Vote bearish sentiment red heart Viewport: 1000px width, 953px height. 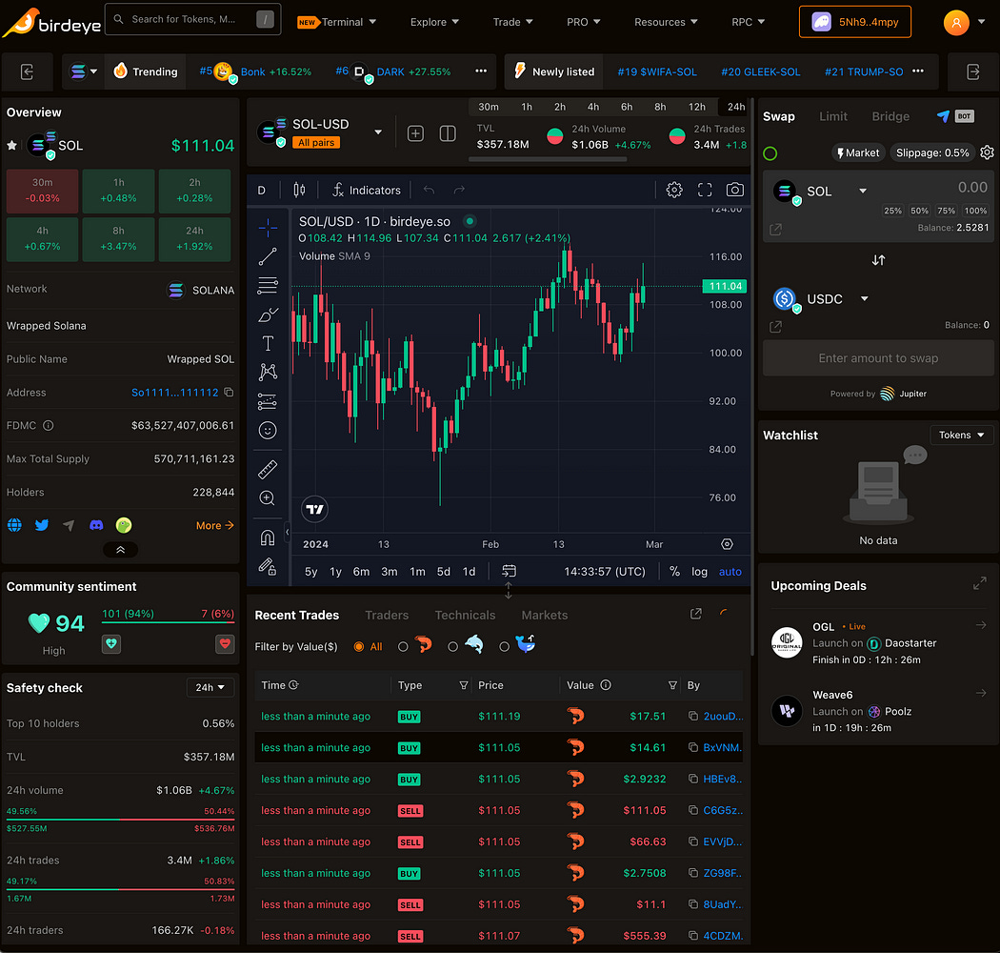tap(225, 644)
